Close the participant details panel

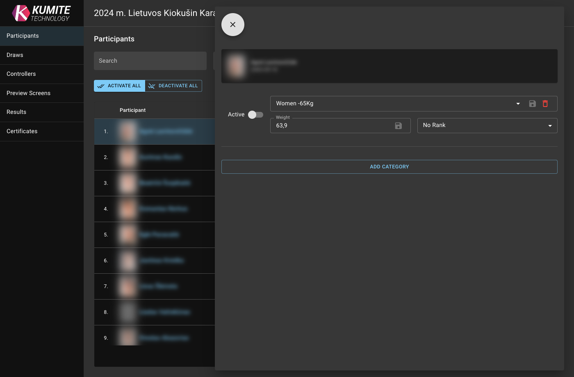(233, 25)
